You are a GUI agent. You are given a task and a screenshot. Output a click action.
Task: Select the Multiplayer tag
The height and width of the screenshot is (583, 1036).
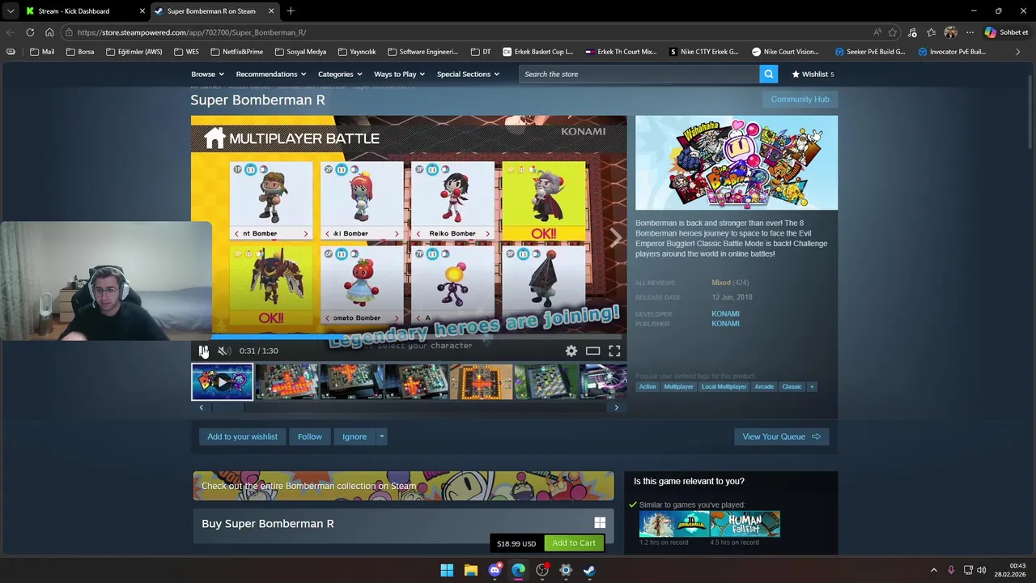678,386
